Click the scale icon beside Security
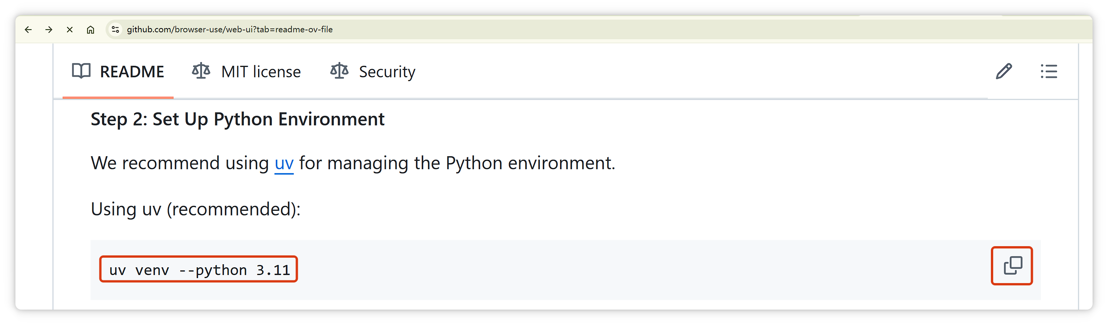 [339, 71]
